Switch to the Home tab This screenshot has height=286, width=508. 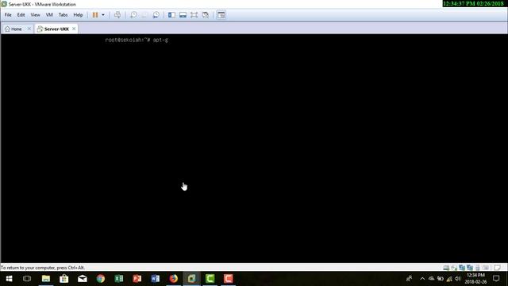(13, 29)
